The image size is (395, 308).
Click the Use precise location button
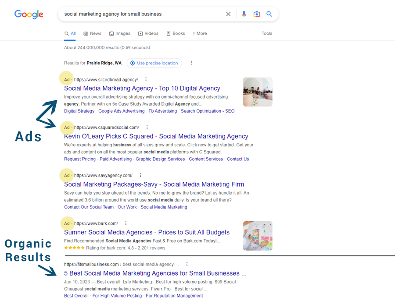click(154, 63)
